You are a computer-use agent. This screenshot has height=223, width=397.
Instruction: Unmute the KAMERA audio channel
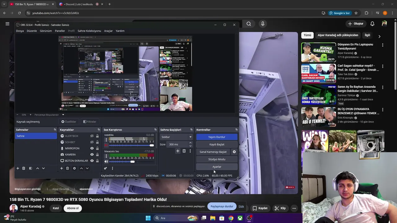coord(106,145)
